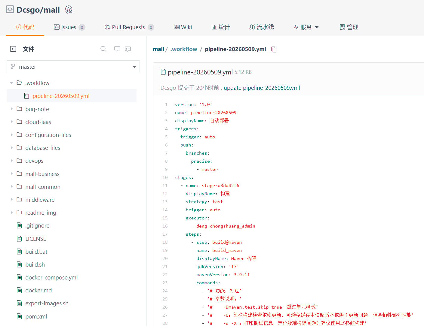
Task: Click the terminal-style icon in the file panel
Action: click(128, 49)
